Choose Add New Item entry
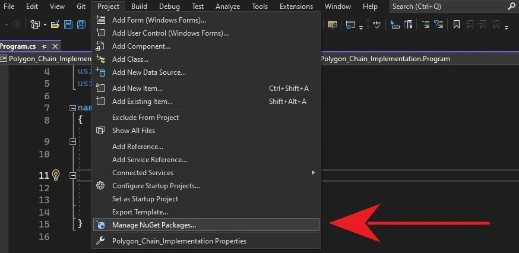The height and width of the screenshot is (253, 519). tap(206, 88)
